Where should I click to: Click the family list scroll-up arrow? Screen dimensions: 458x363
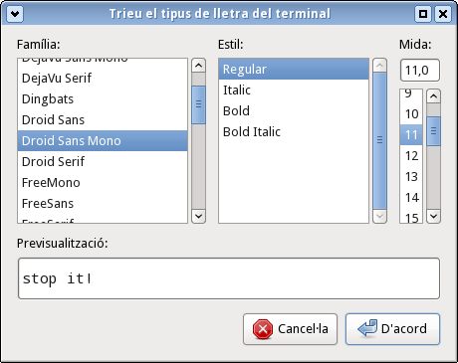point(198,66)
